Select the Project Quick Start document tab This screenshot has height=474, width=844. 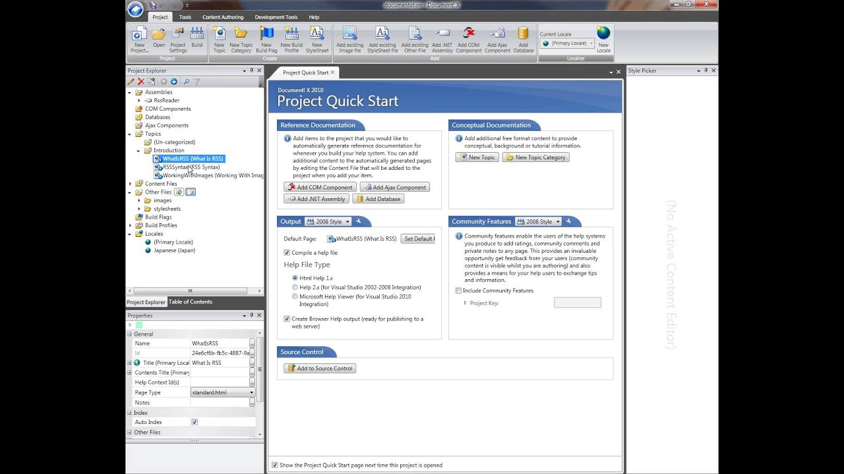coord(305,72)
